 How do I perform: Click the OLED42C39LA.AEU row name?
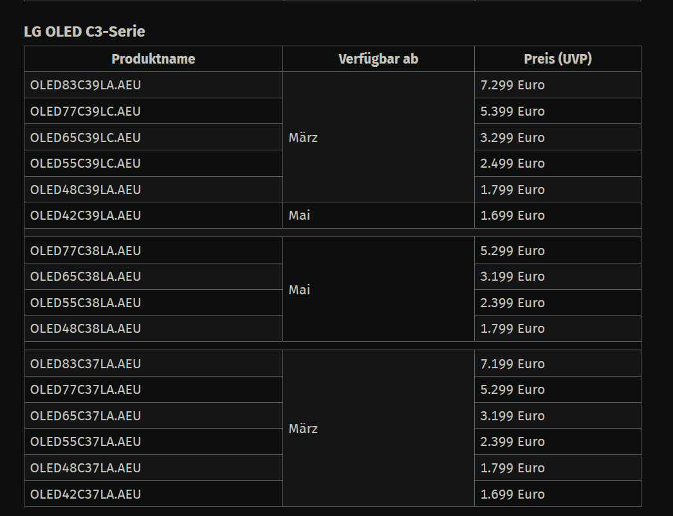[x=85, y=215]
